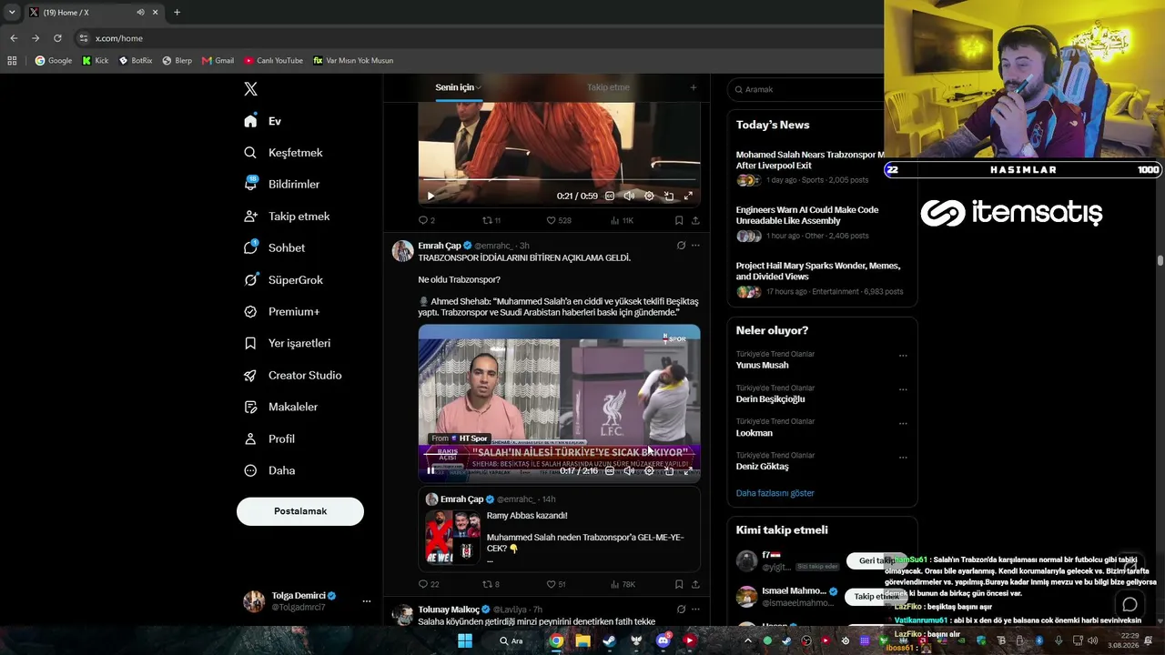The image size is (1165, 655).
Task: Repost the post with 8 reposts
Action: pos(491,584)
